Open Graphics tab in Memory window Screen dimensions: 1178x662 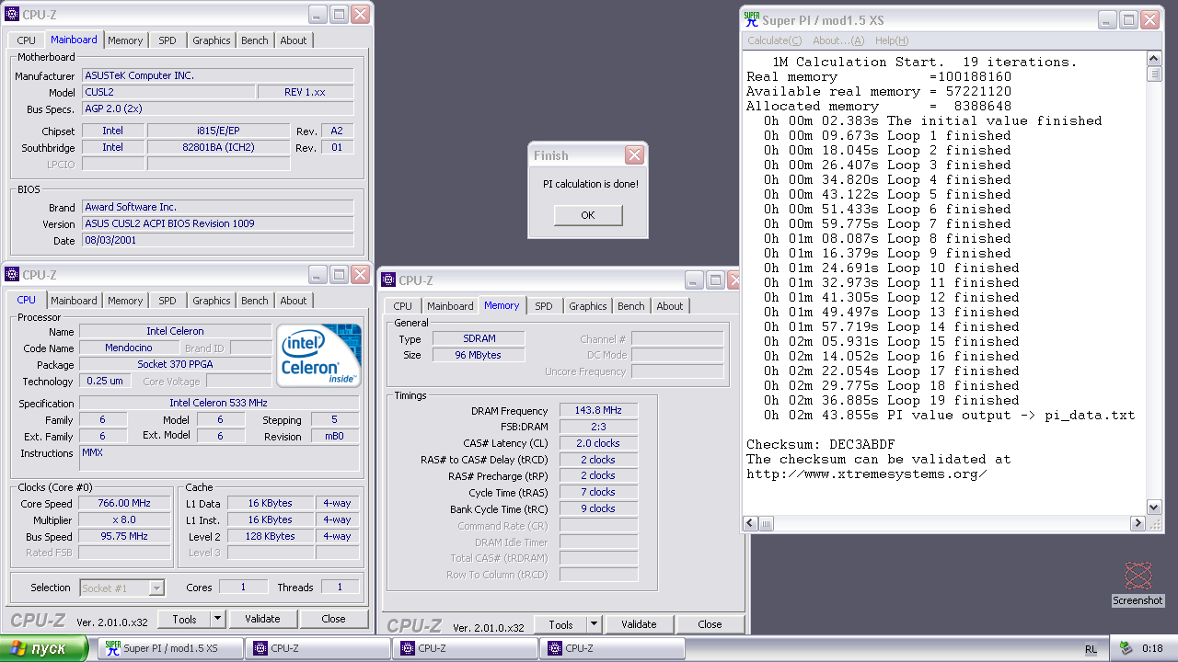pyautogui.click(x=588, y=306)
